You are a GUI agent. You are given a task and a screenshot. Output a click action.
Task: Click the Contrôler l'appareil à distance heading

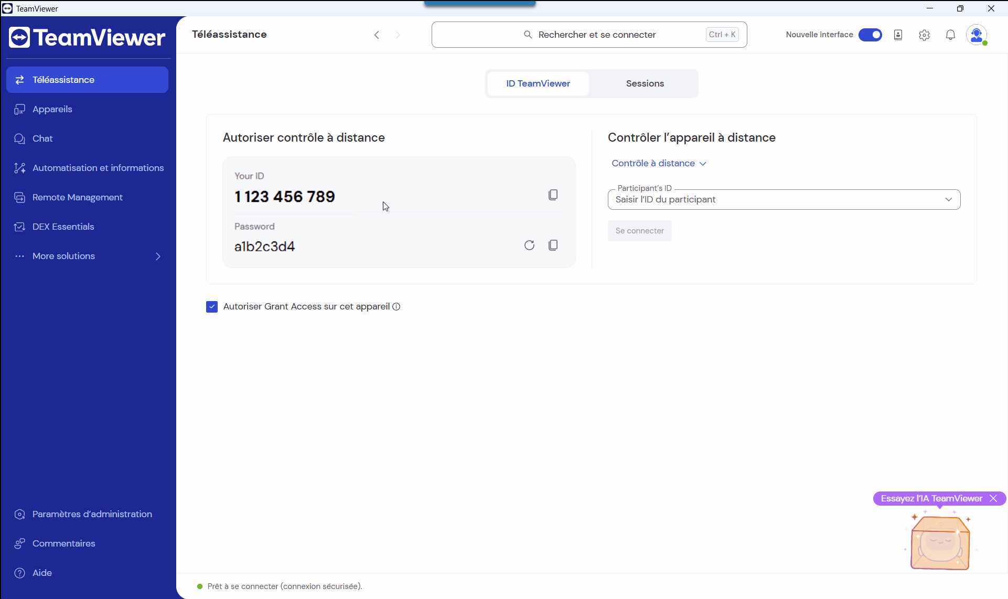click(691, 137)
